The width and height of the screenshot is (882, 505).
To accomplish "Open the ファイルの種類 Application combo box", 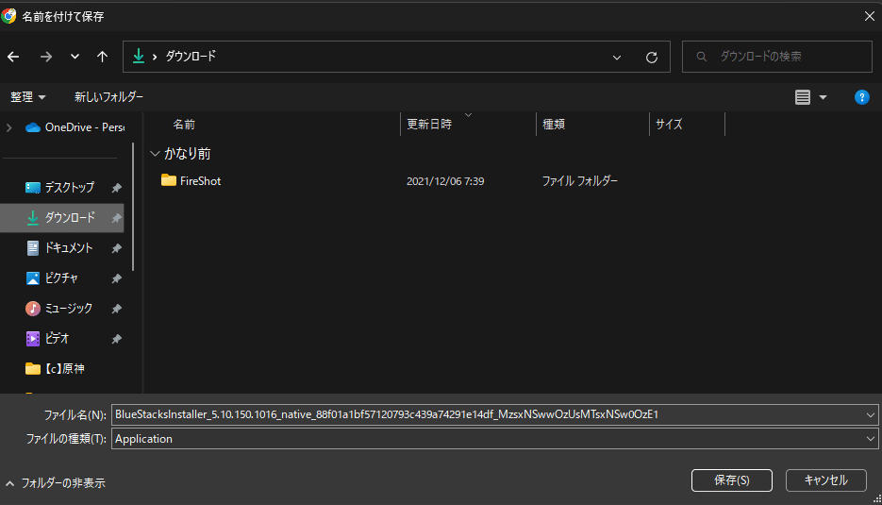I will [494, 439].
